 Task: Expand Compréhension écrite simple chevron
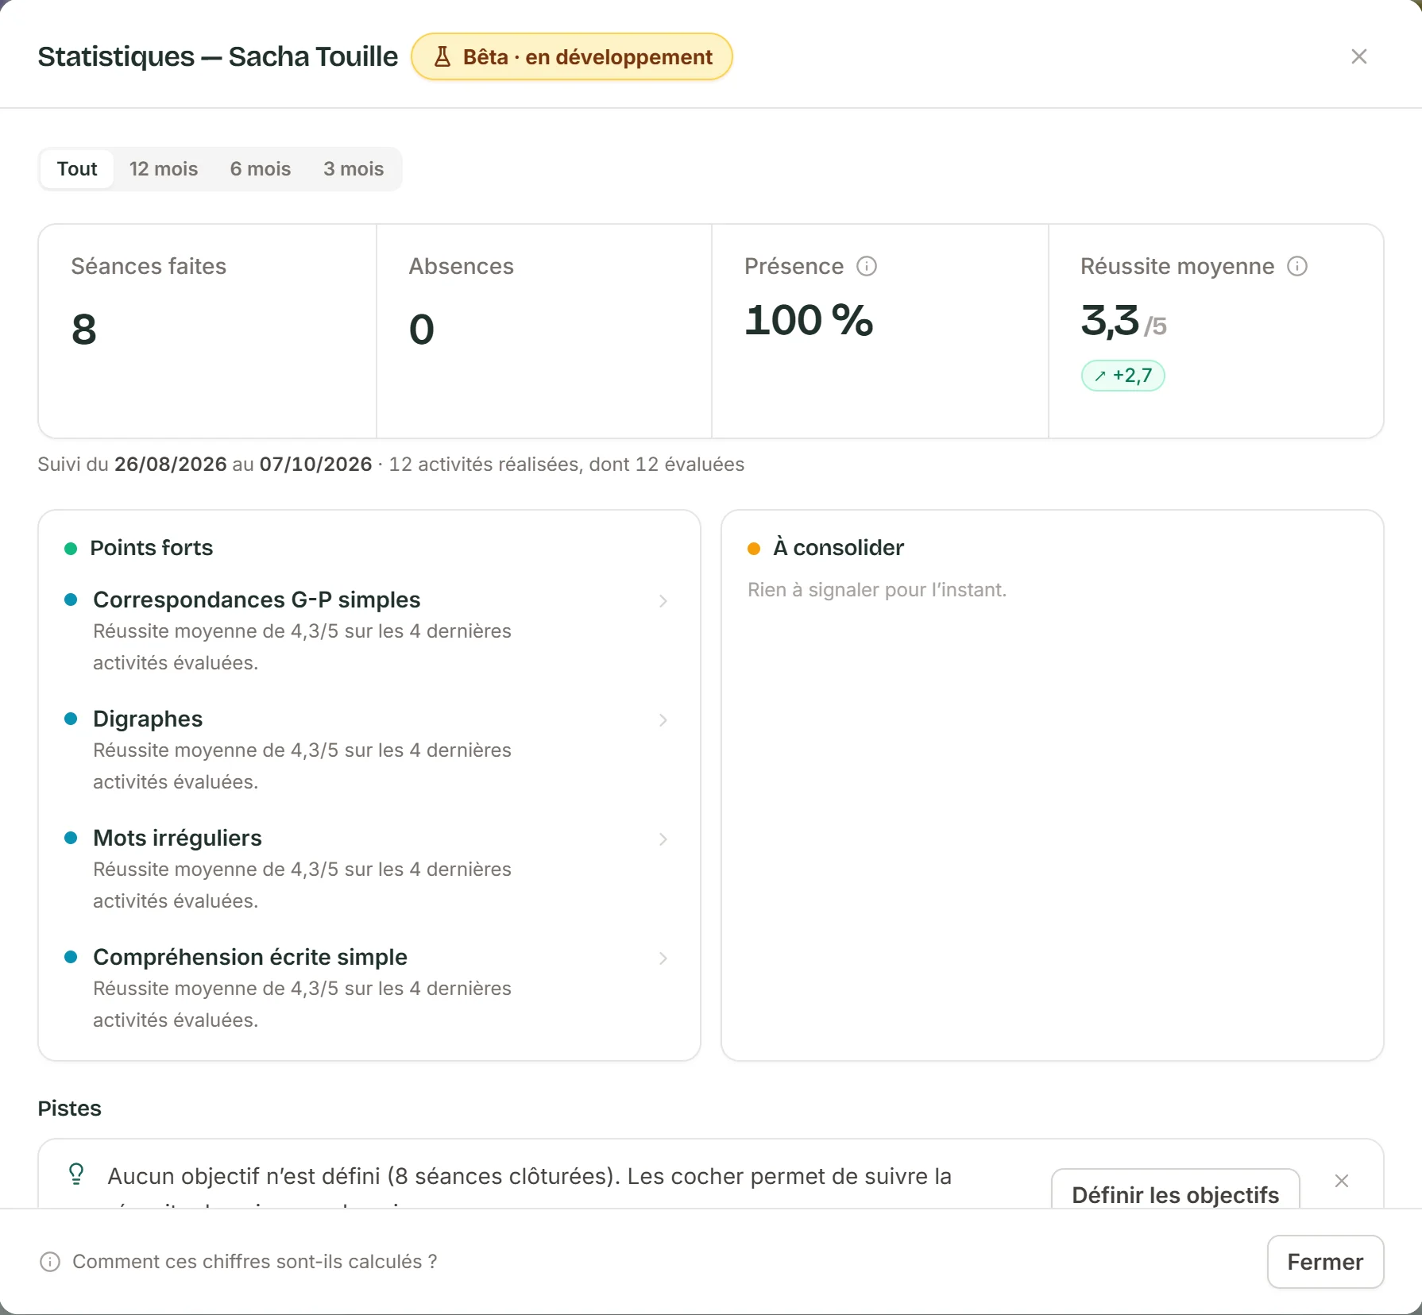[x=663, y=958]
